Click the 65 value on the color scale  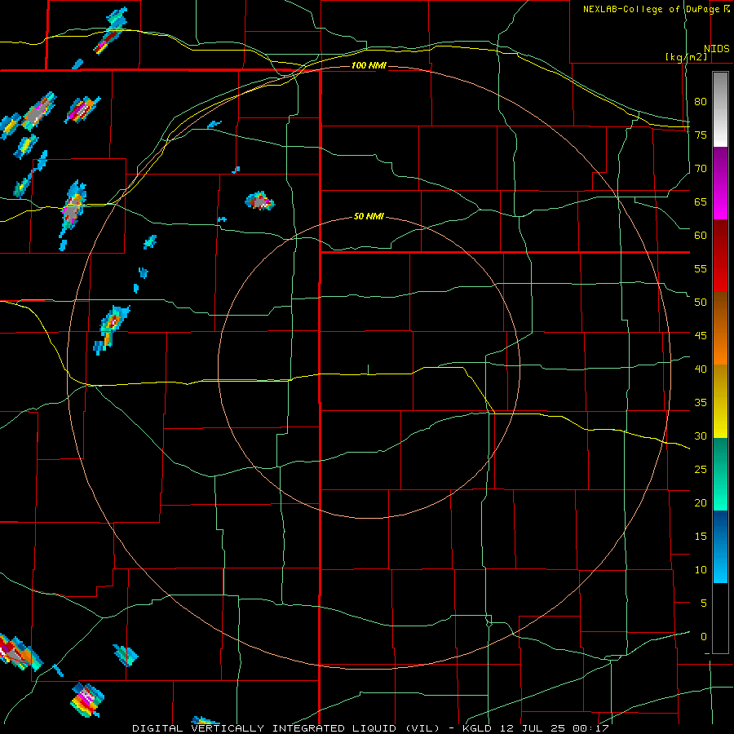point(701,201)
